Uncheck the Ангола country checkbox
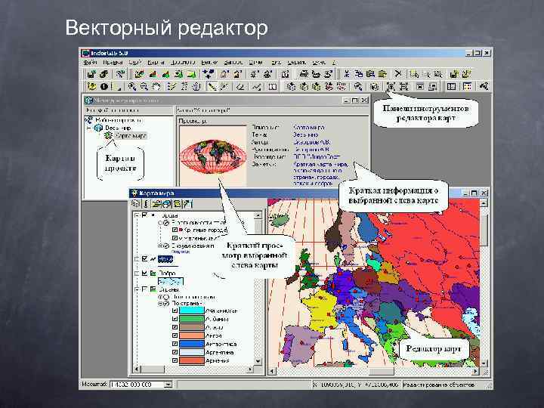Image resolution: width=544 pixels, height=408 pixels. [175, 335]
